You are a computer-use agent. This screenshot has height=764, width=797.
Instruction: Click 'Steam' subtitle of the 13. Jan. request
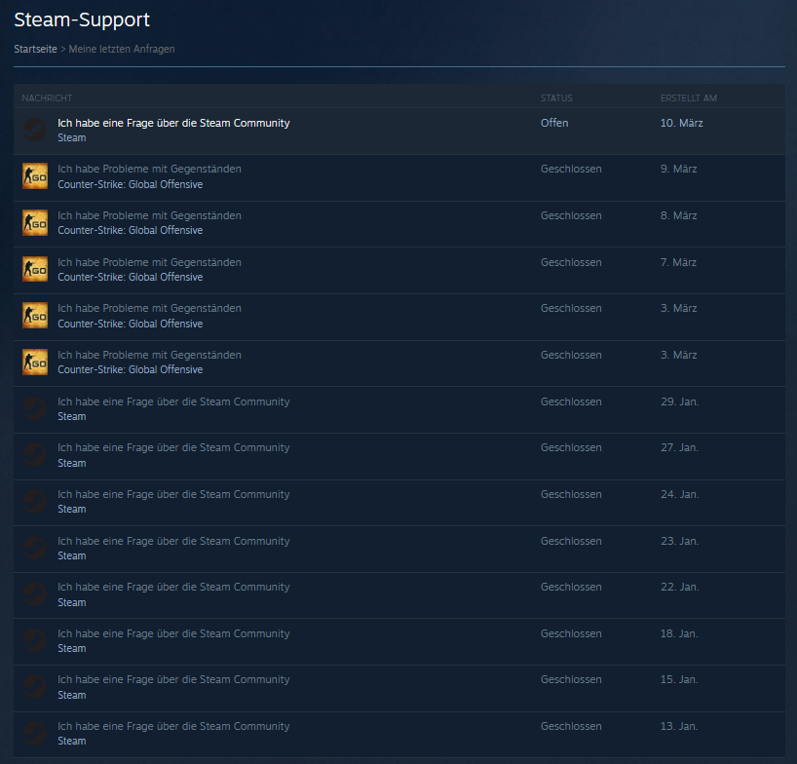pyautogui.click(x=72, y=741)
